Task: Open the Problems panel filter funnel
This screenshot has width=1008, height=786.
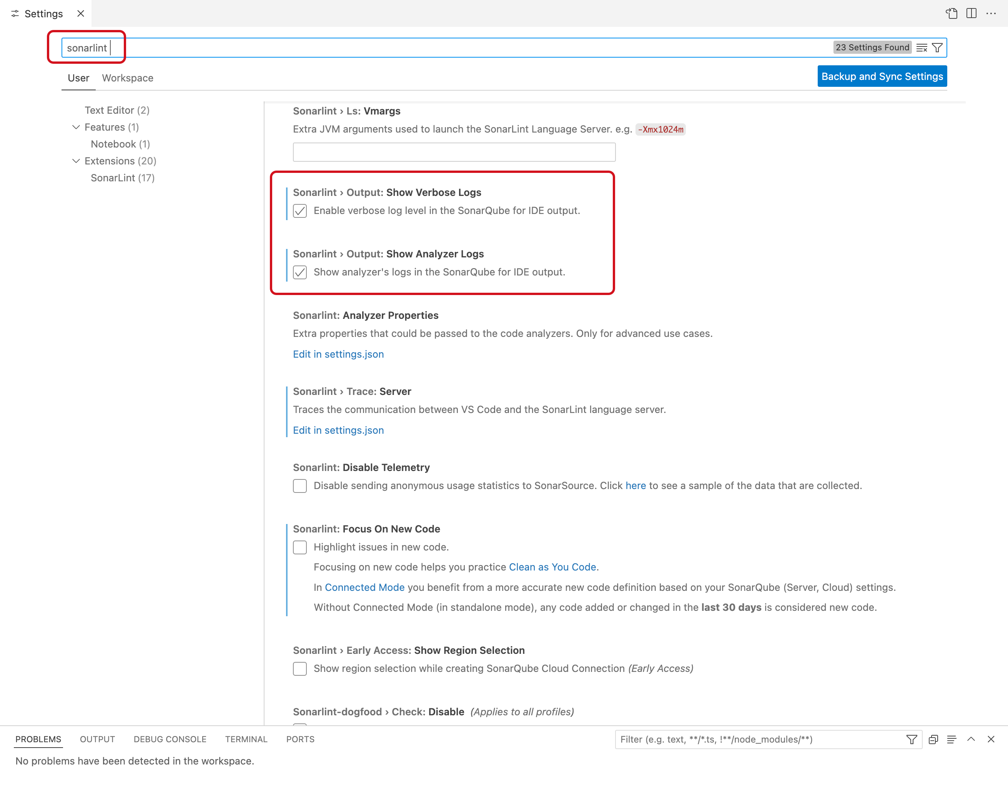Action: click(x=912, y=740)
